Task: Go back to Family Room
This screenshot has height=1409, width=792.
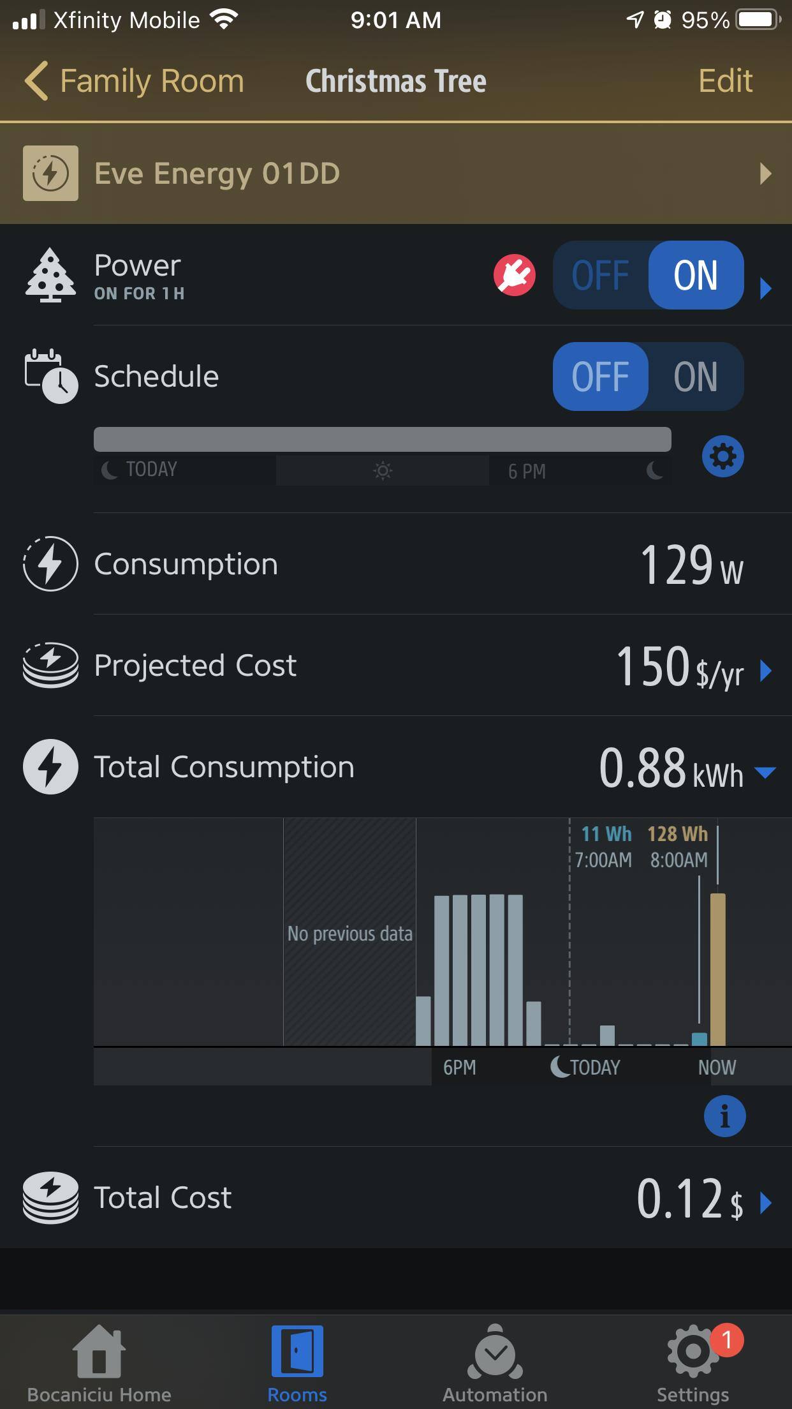Action: (x=135, y=81)
